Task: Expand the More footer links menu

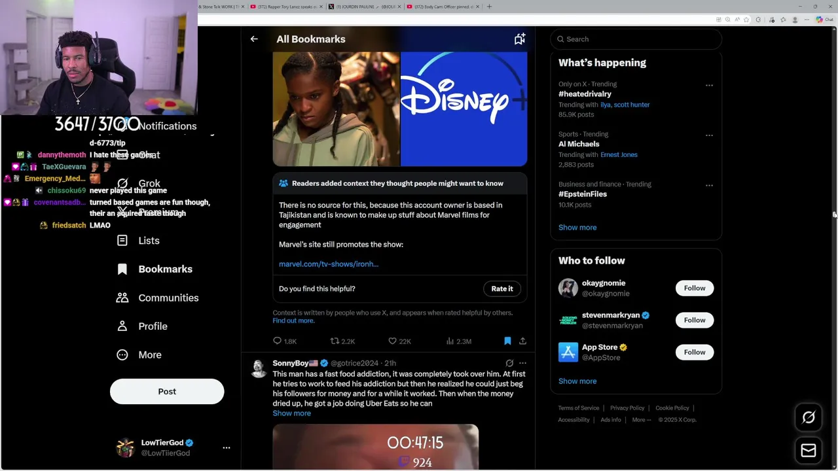Action: click(641, 420)
